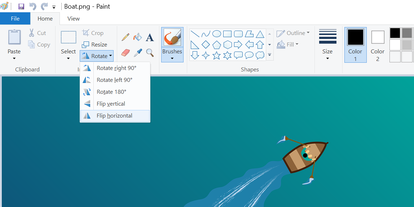Choose Rotate right 90° option
The width and height of the screenshot is (414, 207).
tap(116, 68)
